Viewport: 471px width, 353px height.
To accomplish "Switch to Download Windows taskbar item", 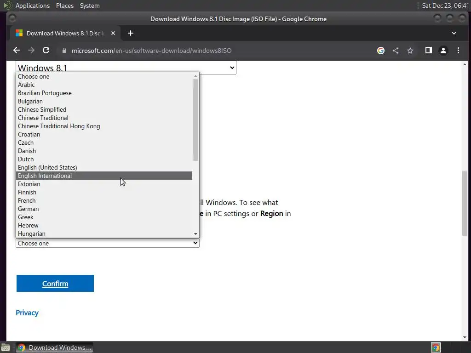I will click(x=54, y=347).
